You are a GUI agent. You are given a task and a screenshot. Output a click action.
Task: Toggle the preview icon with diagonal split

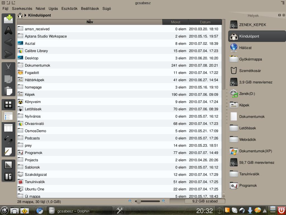coord(8,165)
